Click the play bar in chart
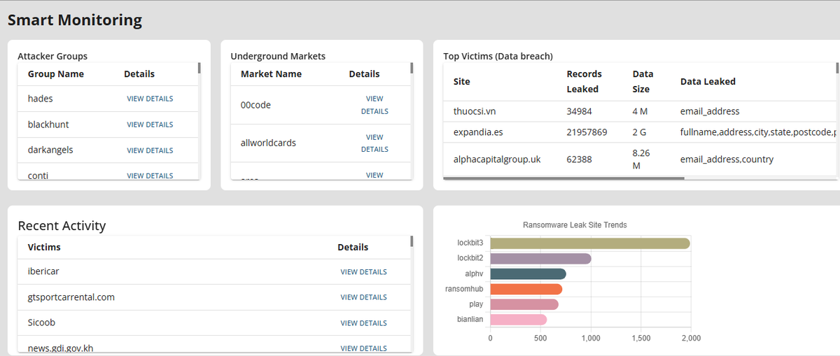 (524, 304)
